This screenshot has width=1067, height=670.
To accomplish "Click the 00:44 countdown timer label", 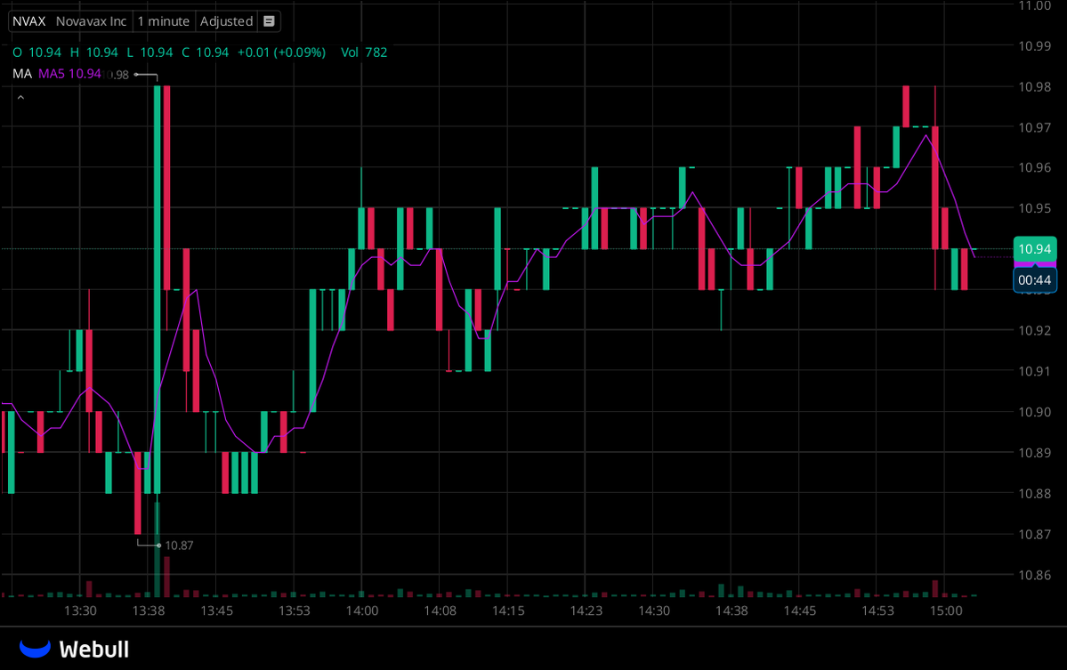I will point(1034,279).
